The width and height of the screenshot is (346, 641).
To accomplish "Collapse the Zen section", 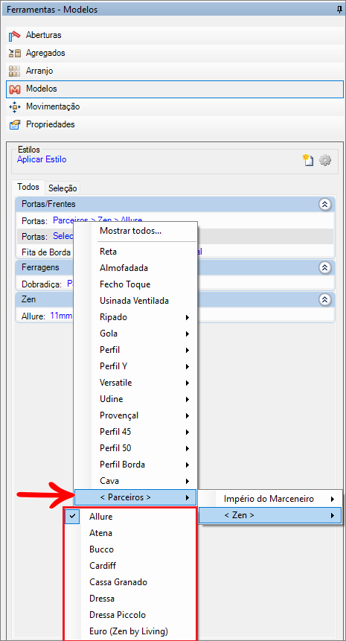I will 324,299.
